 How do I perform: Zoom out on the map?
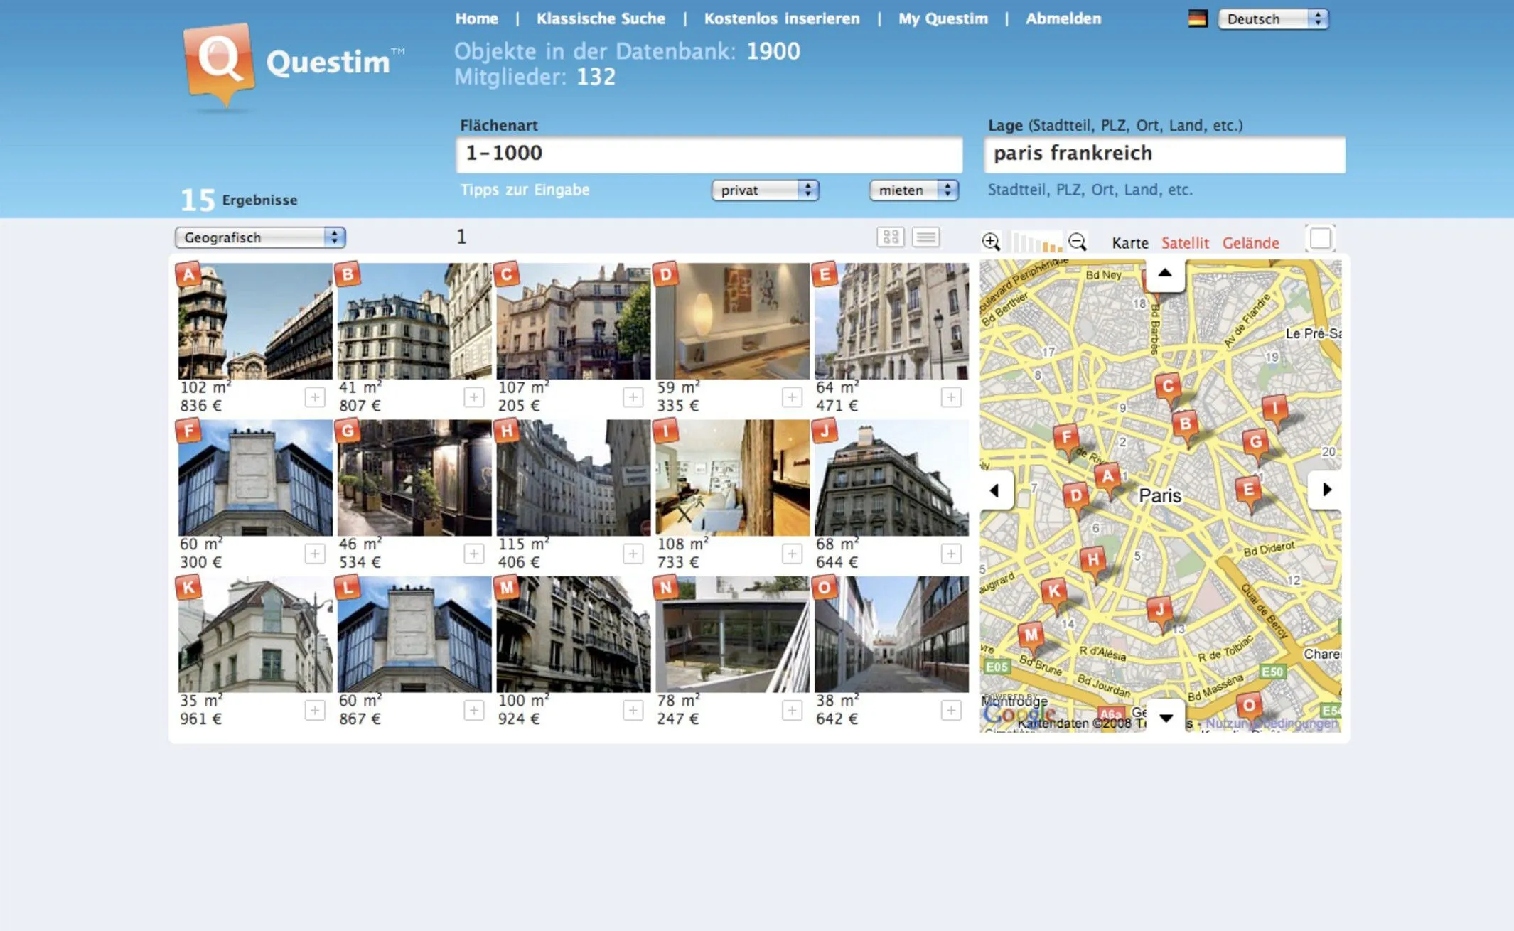pyautogui.click(x=1077, y=242)
